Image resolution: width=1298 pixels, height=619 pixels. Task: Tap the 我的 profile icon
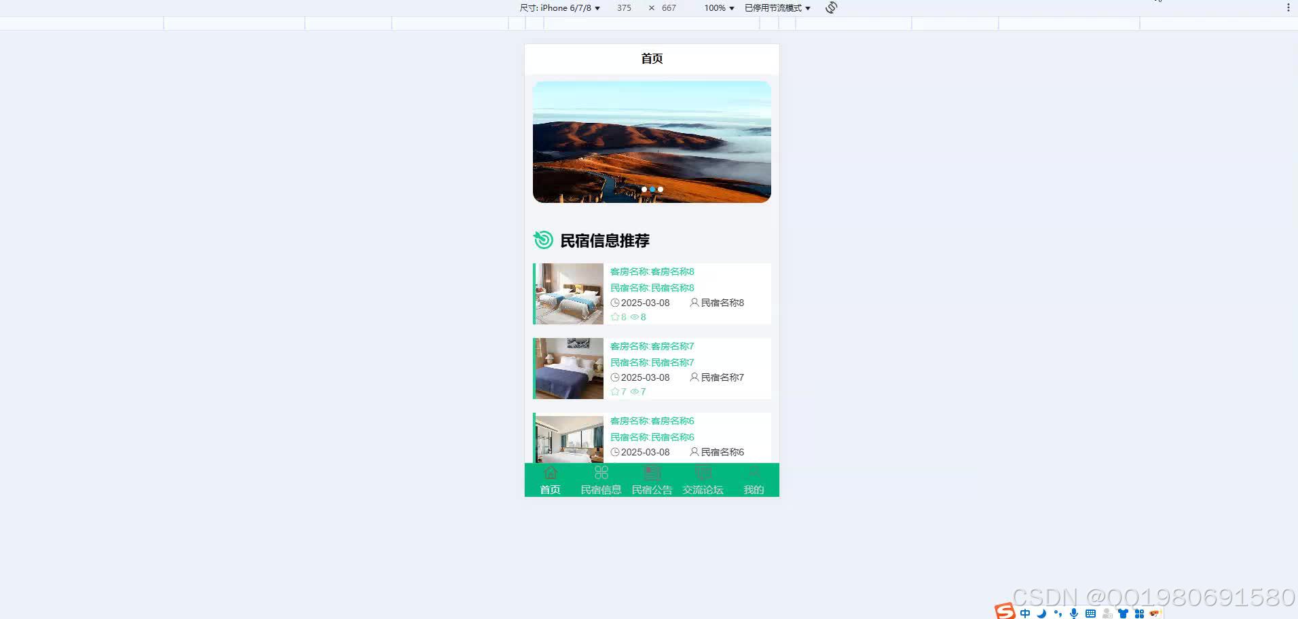pos(754,472)
